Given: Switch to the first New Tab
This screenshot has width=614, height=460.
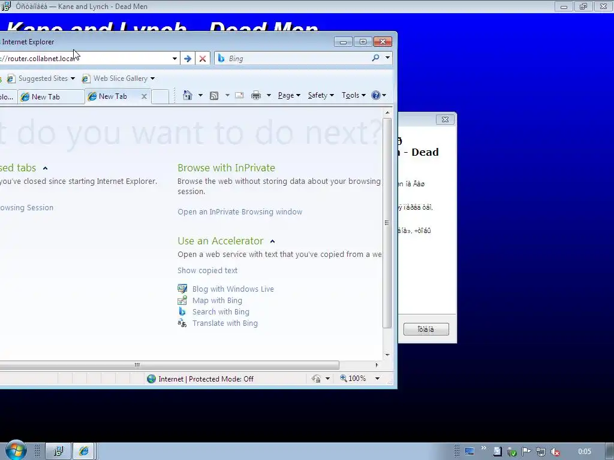Looking at the screenshot, I should (51, 97).
